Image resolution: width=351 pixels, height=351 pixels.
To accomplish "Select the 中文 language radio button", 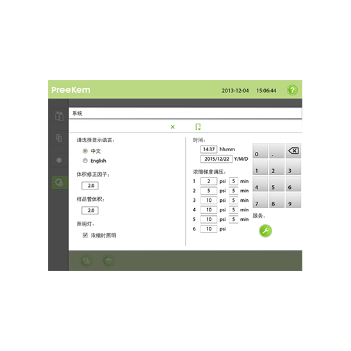I will tap(85, 151).
